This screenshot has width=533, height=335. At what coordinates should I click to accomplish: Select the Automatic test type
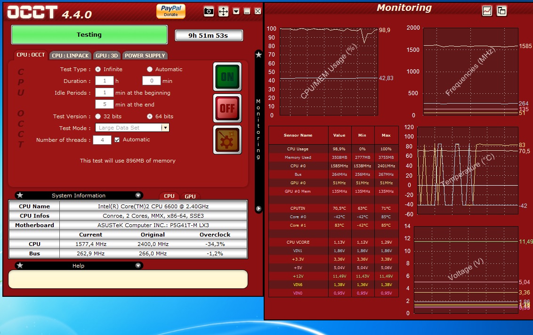pos(150,69)
